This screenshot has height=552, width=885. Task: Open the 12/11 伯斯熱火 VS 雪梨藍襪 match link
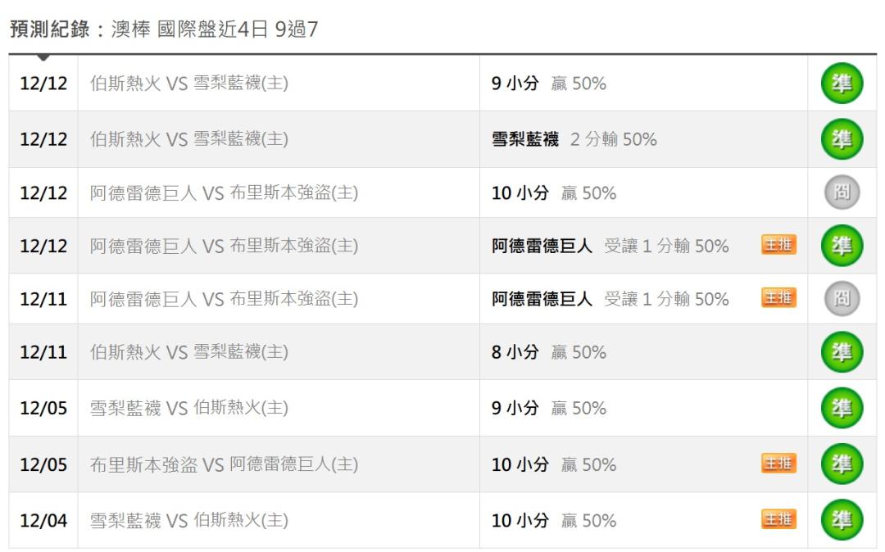(x=188, y=352)
